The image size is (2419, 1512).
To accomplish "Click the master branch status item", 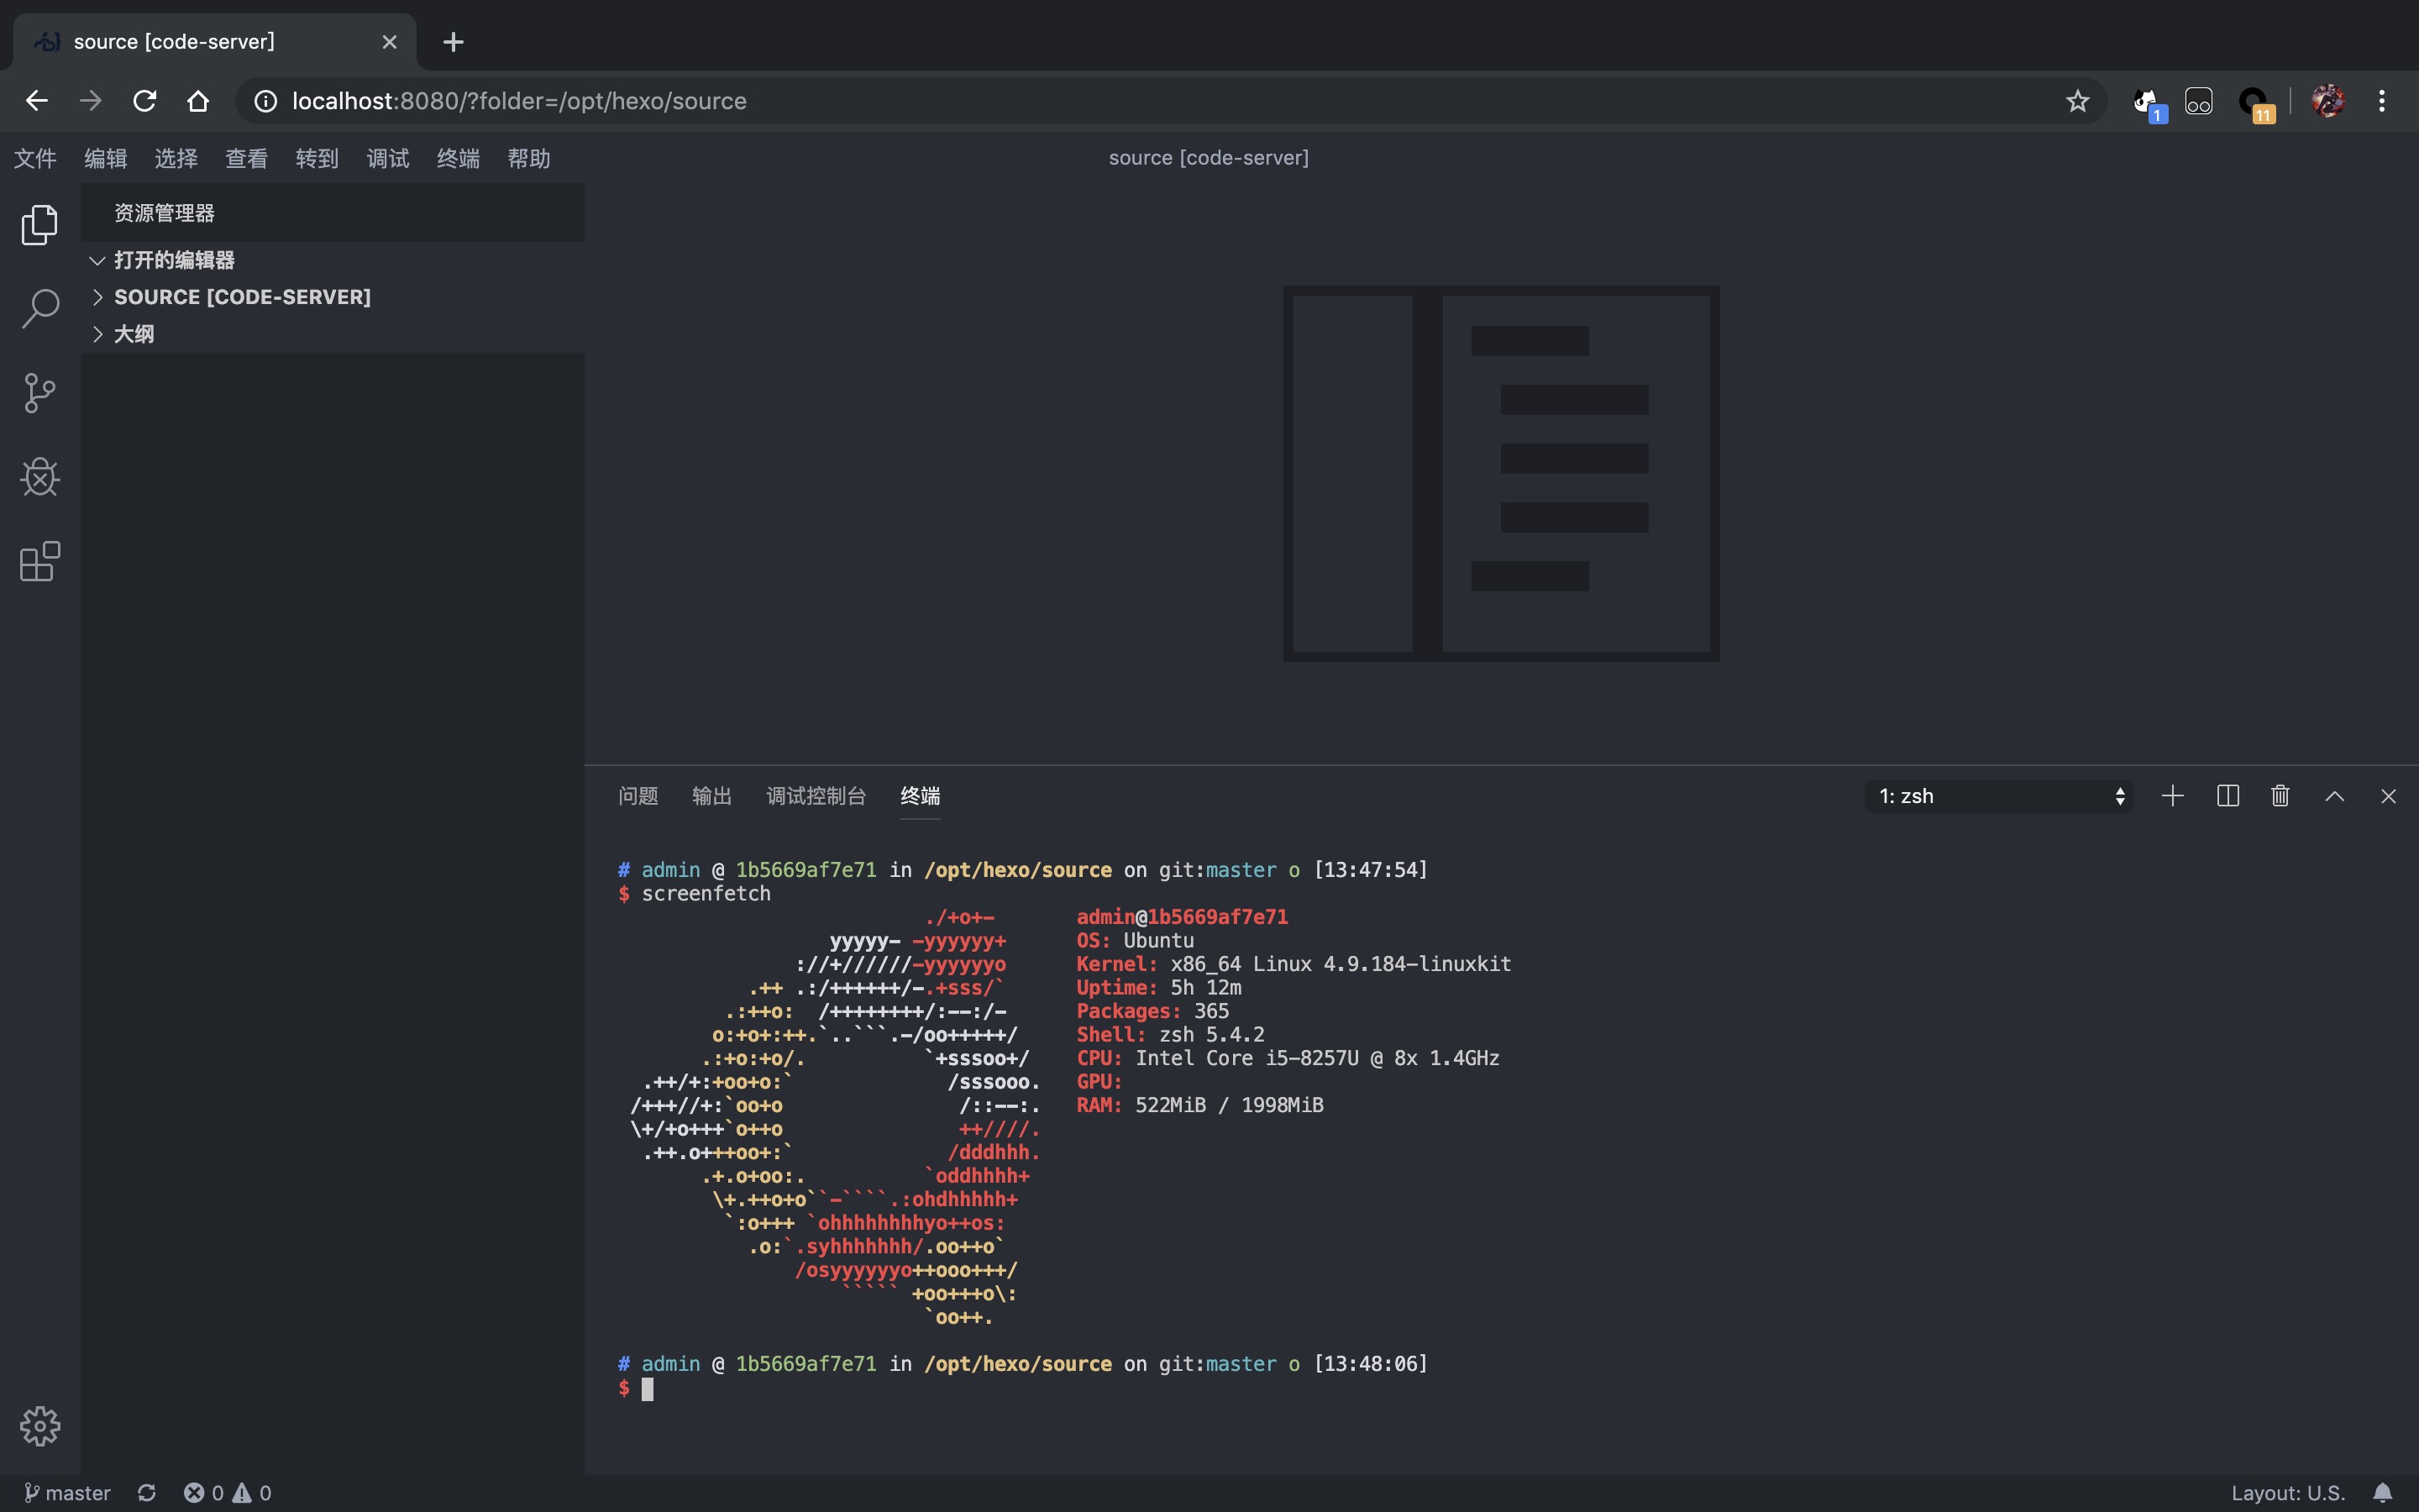I will click(x=66, y=1492).
